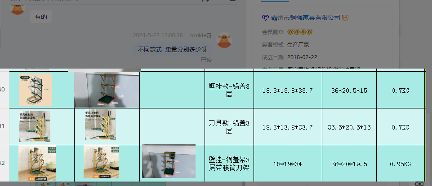
Task: Select row header 41
Action: (x=4, y=127)
